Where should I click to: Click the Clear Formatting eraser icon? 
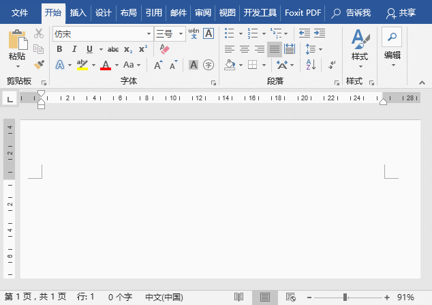point(164,49)
